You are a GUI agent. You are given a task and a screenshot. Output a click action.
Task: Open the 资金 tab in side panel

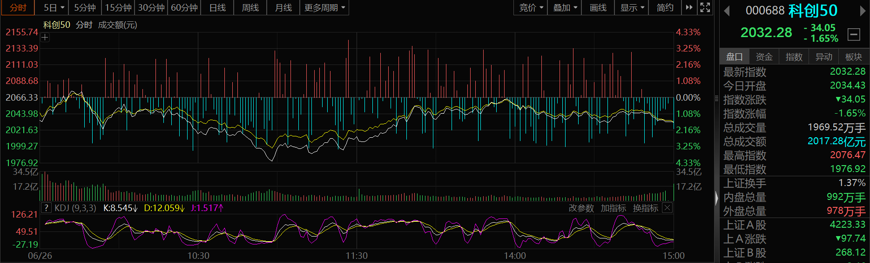tap(764, 57)
